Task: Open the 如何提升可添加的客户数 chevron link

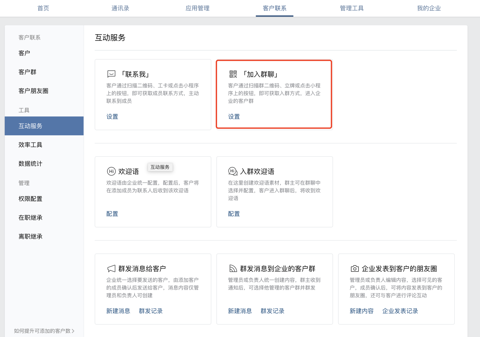Action: tap(44, 331)
